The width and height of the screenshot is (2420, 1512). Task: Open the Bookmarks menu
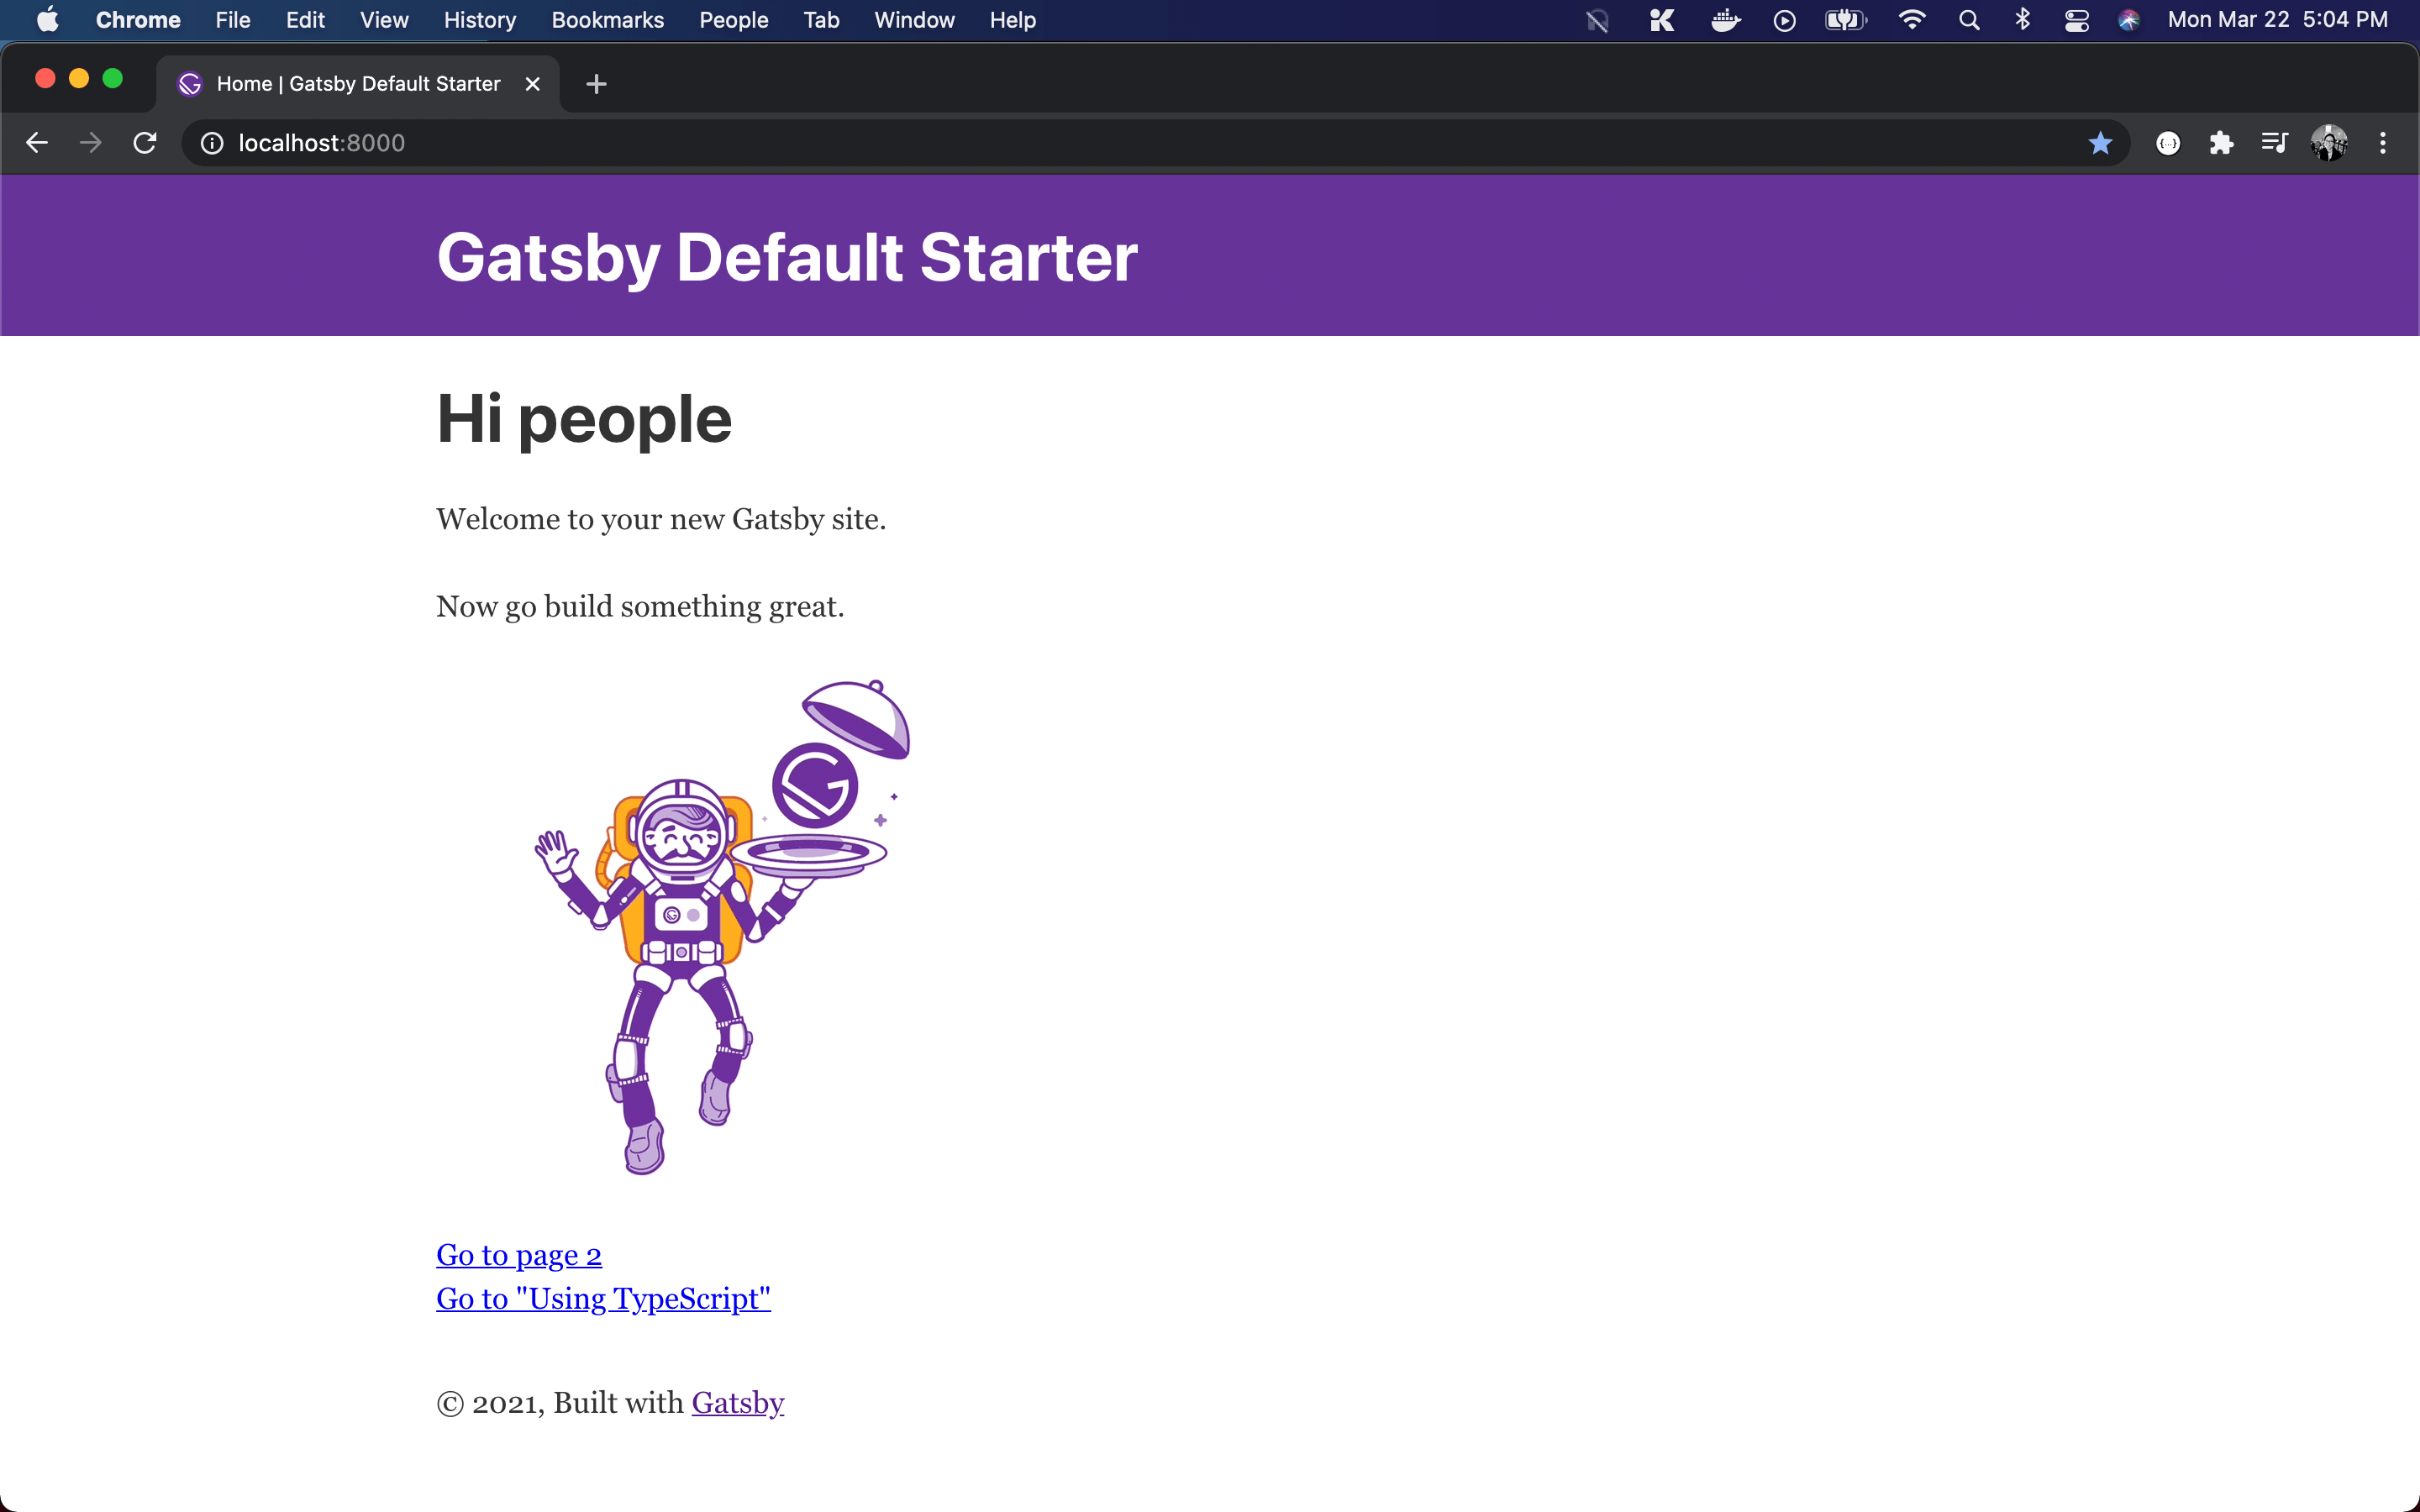(x=607, y=20)
